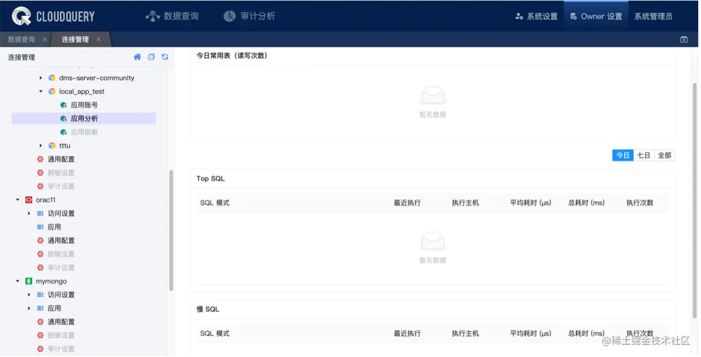Click the left tree panel scrollbar
701x357 pixels.
tap(171, 230)
